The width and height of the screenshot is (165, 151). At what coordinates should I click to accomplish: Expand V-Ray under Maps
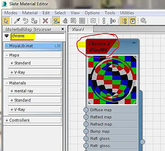(12, 72)
